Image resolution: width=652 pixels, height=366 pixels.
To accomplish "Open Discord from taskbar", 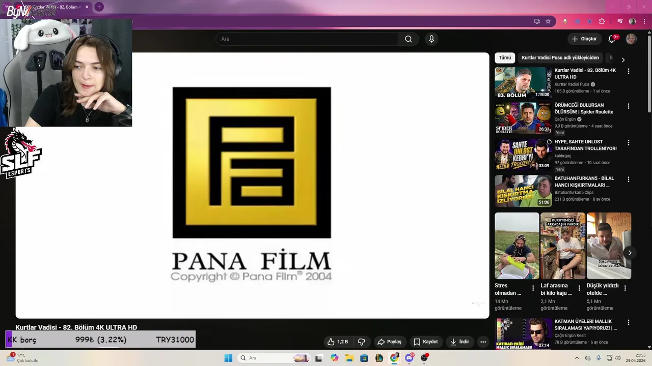I will coord(410,358).
